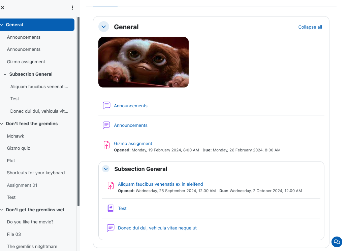
Task: Select Gizmo assignment in course index
Action: 26,62
